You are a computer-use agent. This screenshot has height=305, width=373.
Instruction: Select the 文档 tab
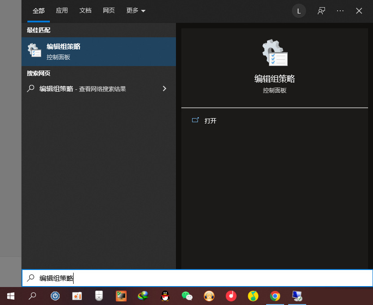(85, 10)
